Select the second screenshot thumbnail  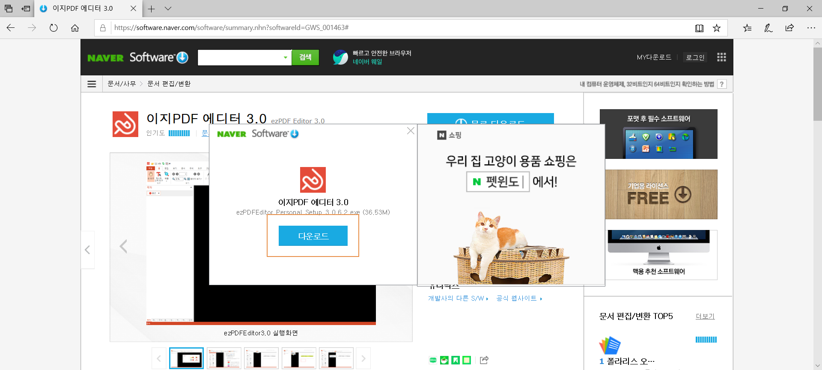point(224,358)
